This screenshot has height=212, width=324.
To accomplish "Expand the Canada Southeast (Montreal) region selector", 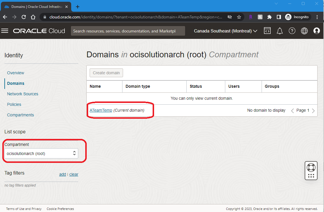I will coord(225,31).
